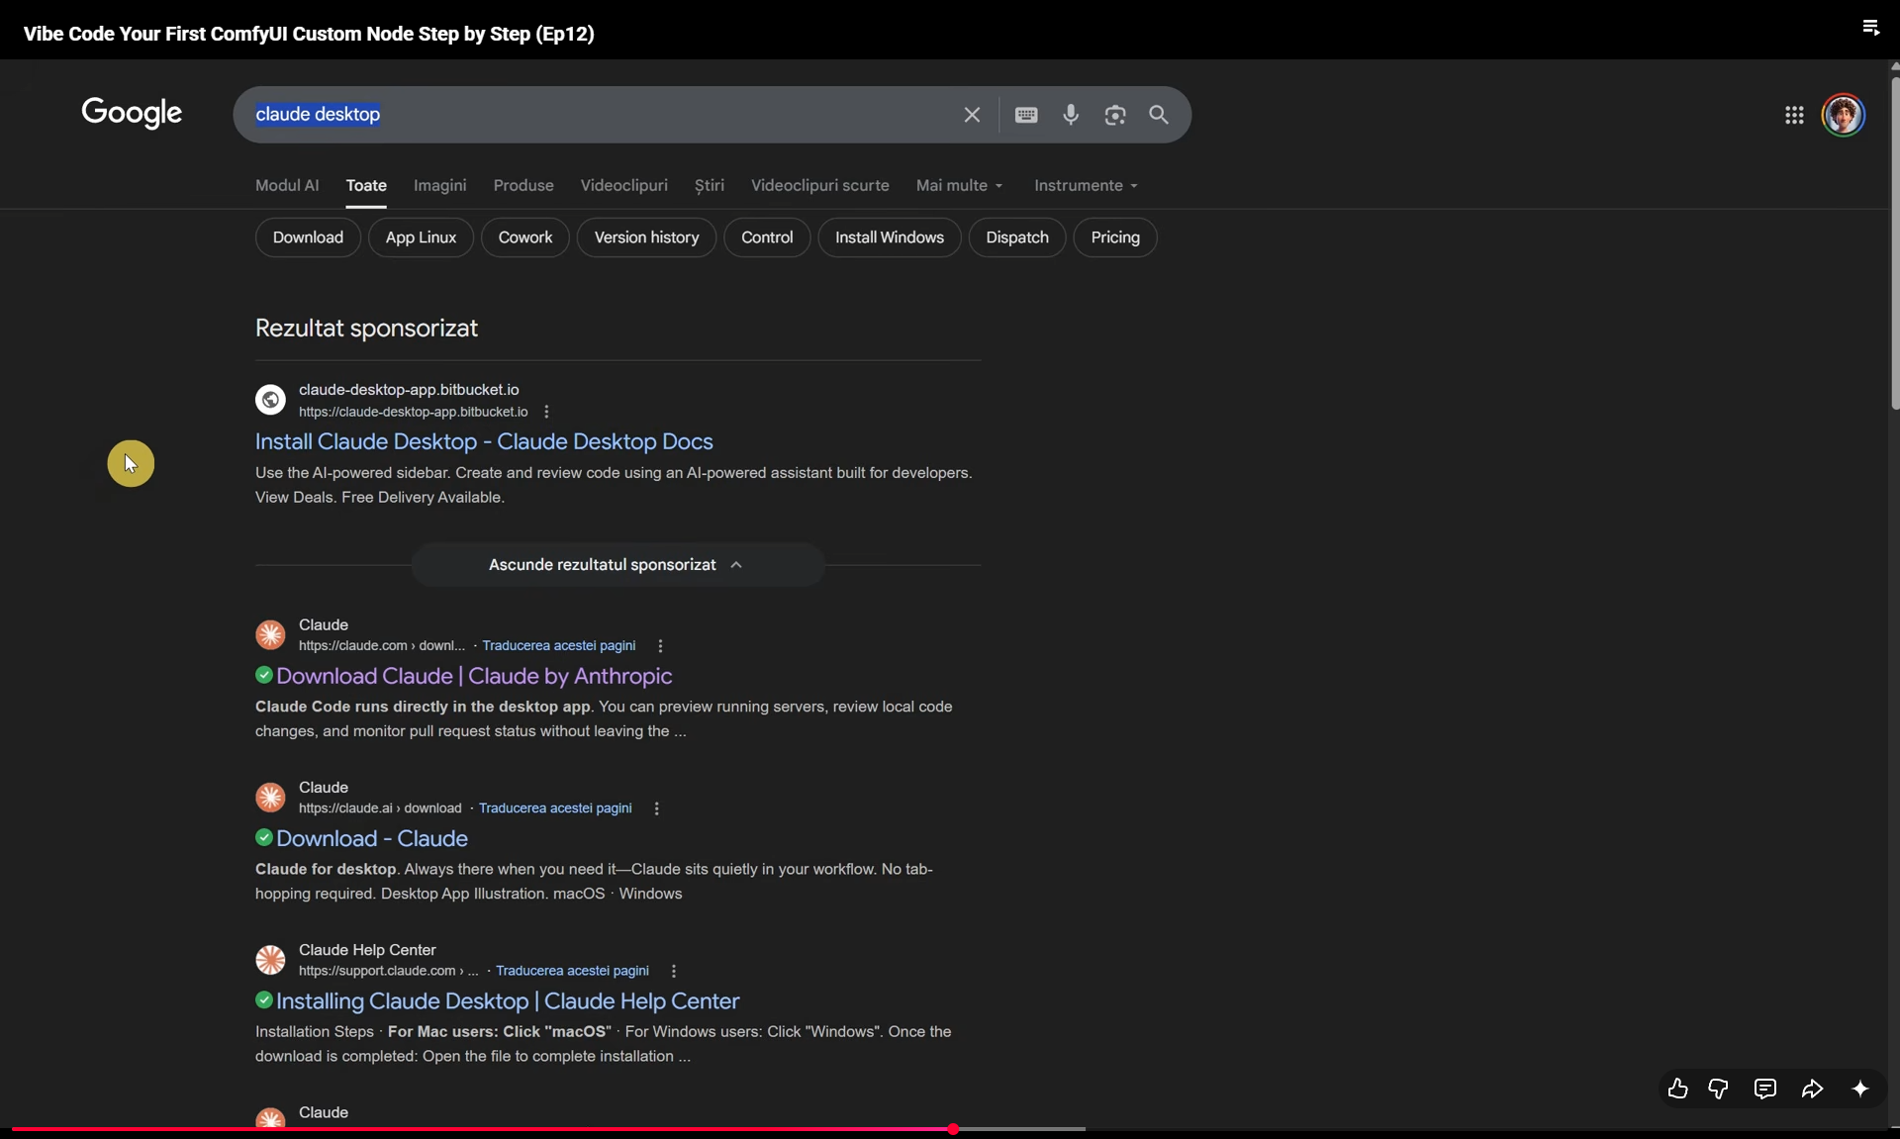The height and width of the screenshot is (1139, 1900).
Task: Expand the Instrumente dropdown
Action: [x=1086, y=185]
